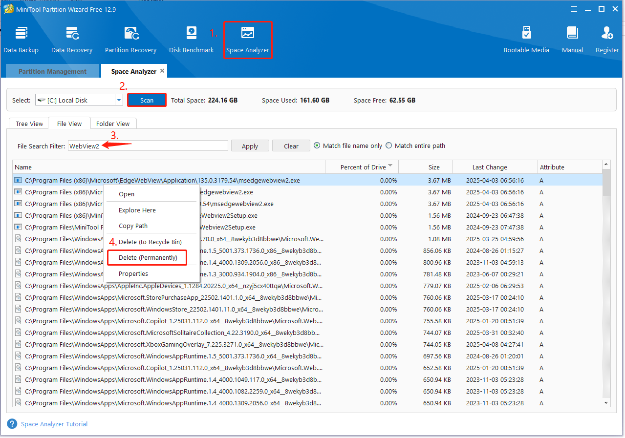Viewport: 625px width, 438px height.
Task: Click the Space Analyzer toolbar icon
Action: point(248,40)
